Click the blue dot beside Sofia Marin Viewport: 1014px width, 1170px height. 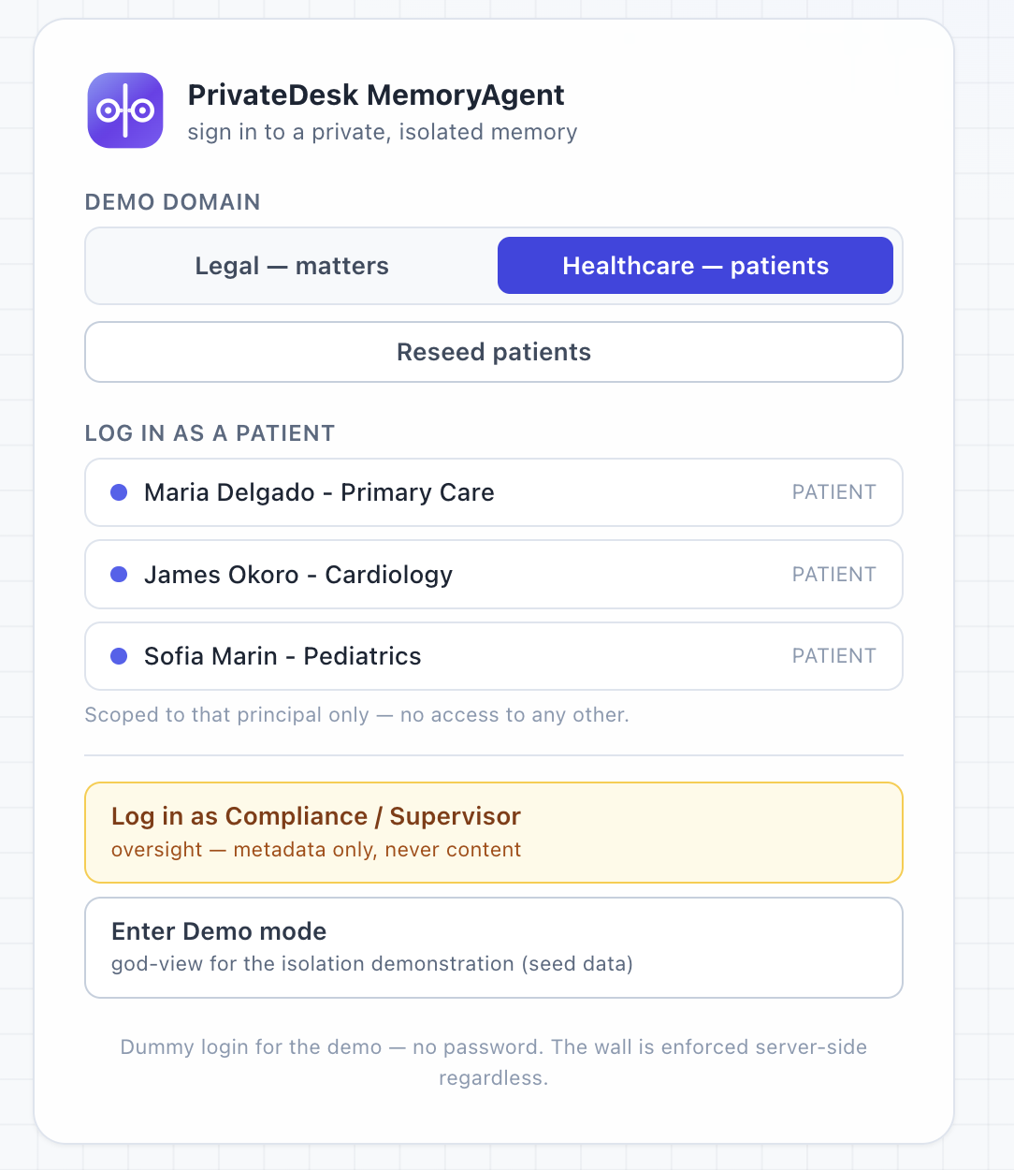pos(119,656)
